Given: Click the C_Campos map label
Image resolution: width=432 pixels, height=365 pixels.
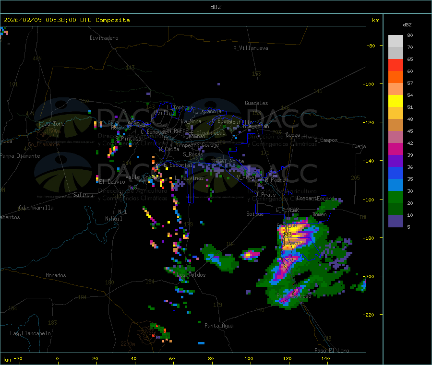Looking at the screenshot, I should (x=326, y=140).
